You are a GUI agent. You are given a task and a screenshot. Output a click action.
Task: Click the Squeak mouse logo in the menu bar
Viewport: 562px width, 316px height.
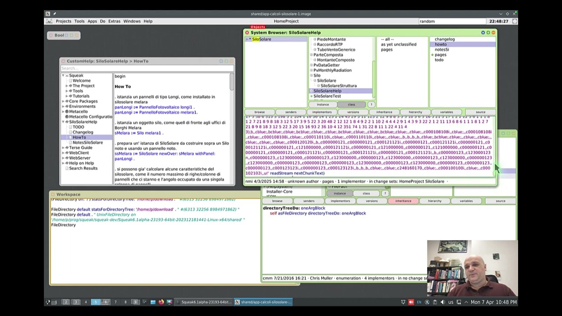50,21
